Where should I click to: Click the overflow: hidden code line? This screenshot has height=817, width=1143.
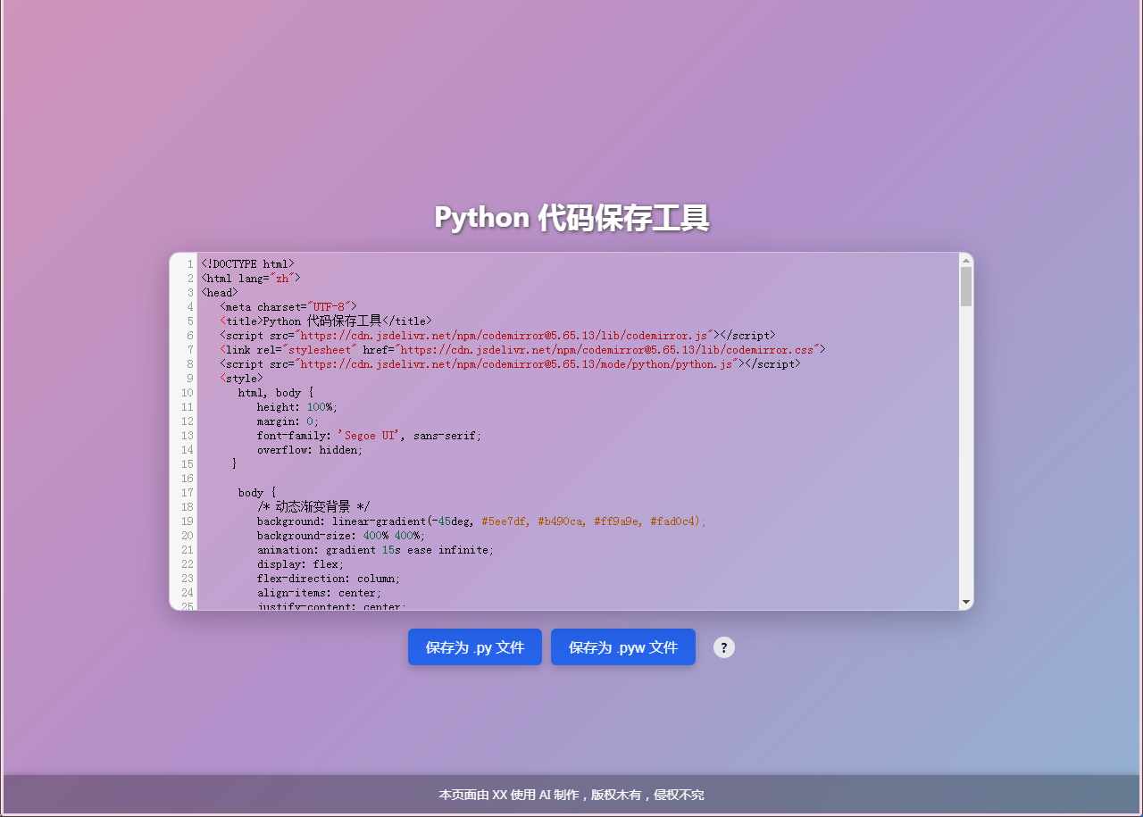pos(310,450)
